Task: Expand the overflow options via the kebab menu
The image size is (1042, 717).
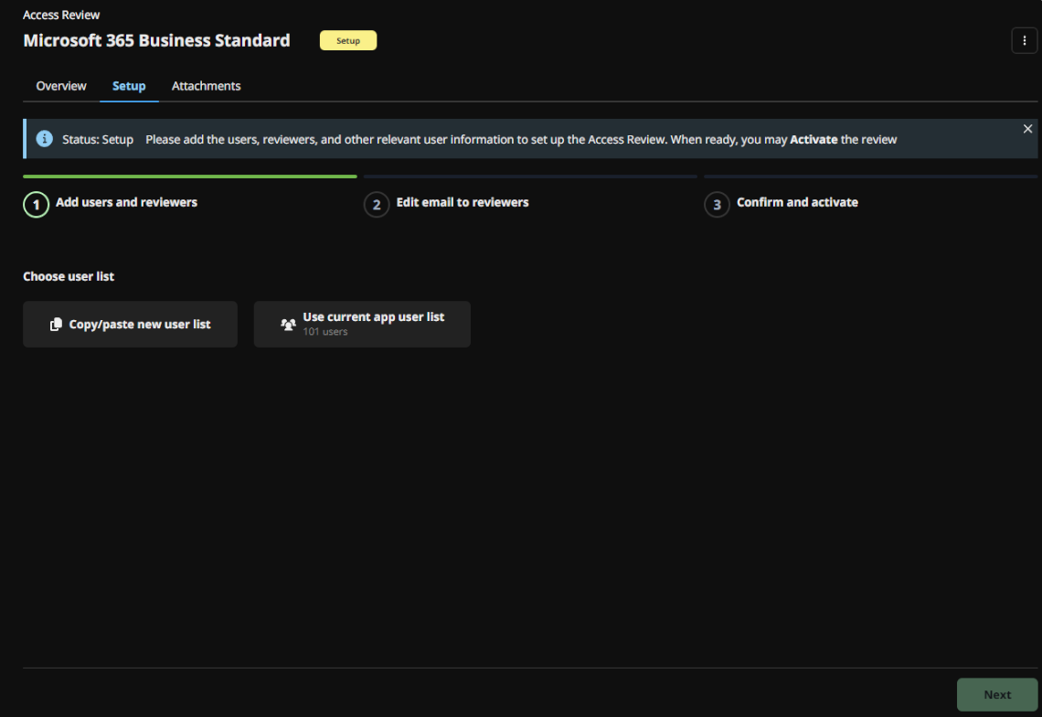Action: click(x=1024, y=40)
